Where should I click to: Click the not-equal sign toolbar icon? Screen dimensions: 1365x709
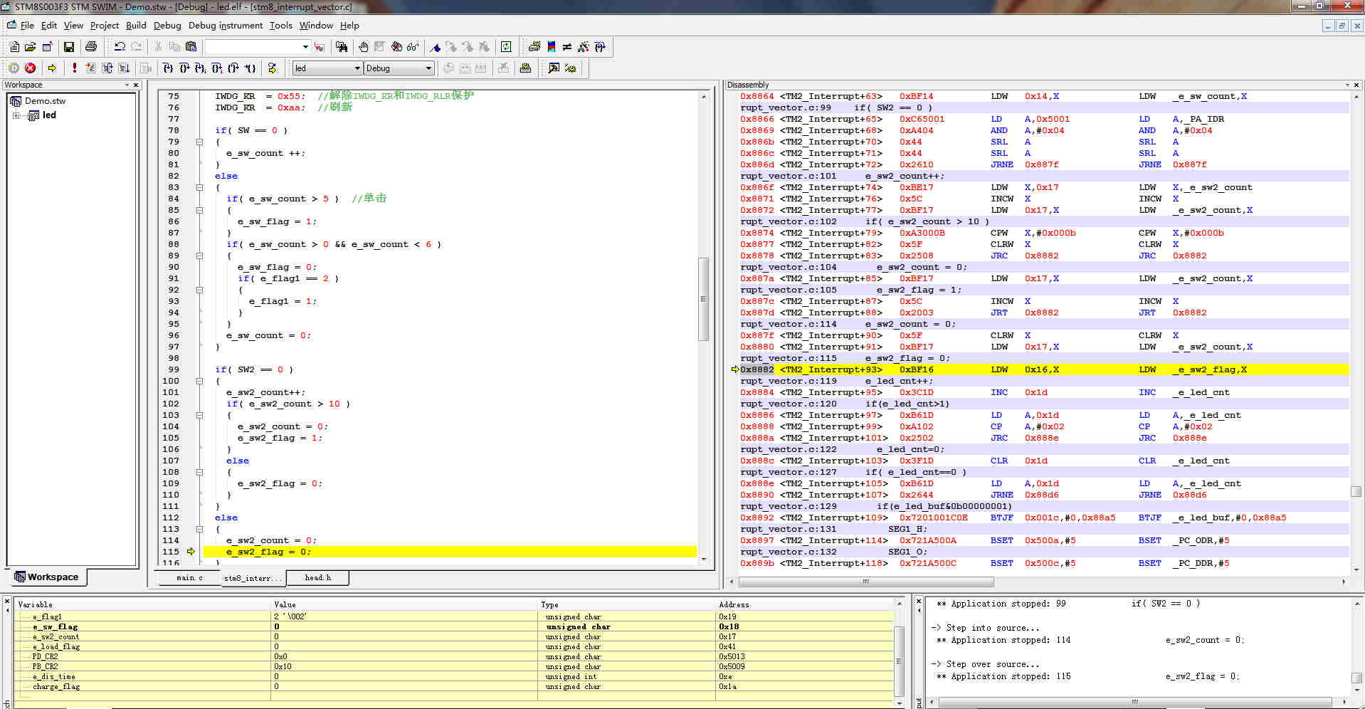pyautogui.click(x=567, y=47)
